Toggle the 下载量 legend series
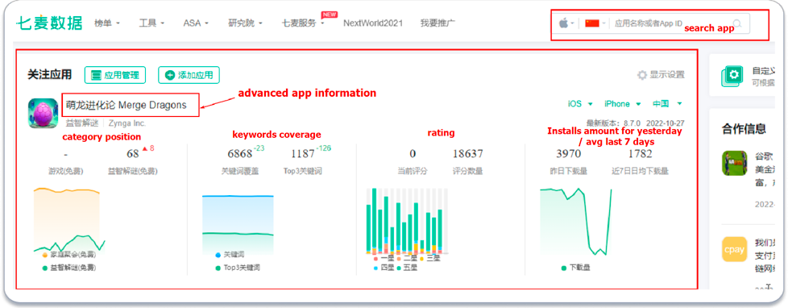This screenshot has height=308, width=788. point(576,268)
